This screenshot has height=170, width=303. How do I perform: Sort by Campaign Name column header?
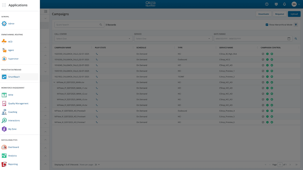pyautogui.click(x=63, y=48)
